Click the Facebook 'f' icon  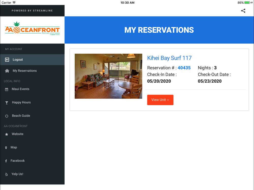[6, 161]
